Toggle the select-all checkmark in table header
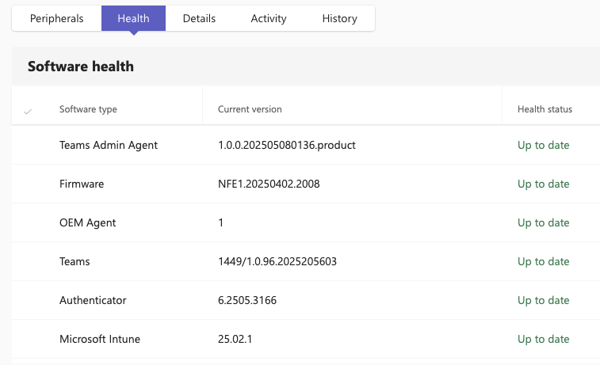 [x=28, y=112]
